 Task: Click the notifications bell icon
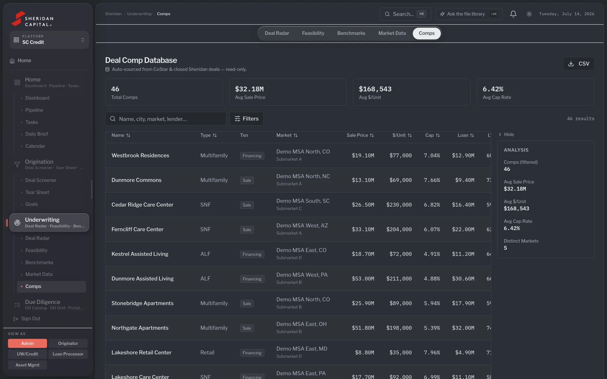(513, 14)
